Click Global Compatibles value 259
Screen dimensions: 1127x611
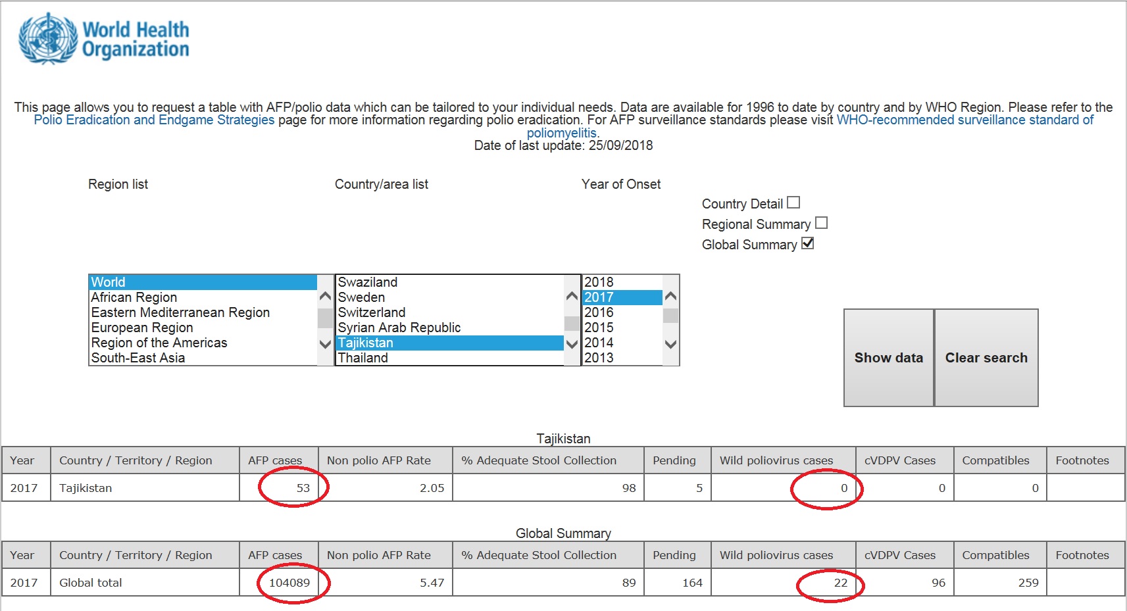coord(1028,583)
